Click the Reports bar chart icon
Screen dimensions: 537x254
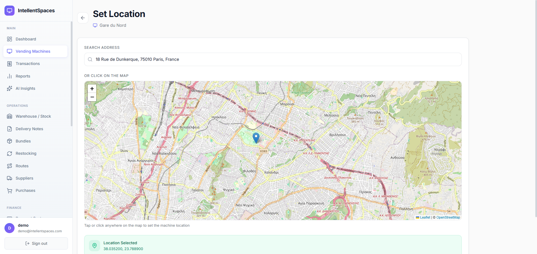click(x=10, y=76)
